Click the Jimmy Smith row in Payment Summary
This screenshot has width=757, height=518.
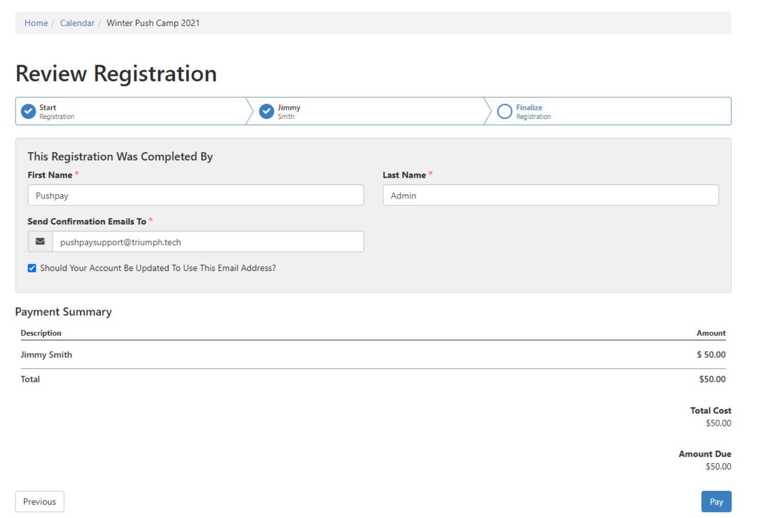47,355
